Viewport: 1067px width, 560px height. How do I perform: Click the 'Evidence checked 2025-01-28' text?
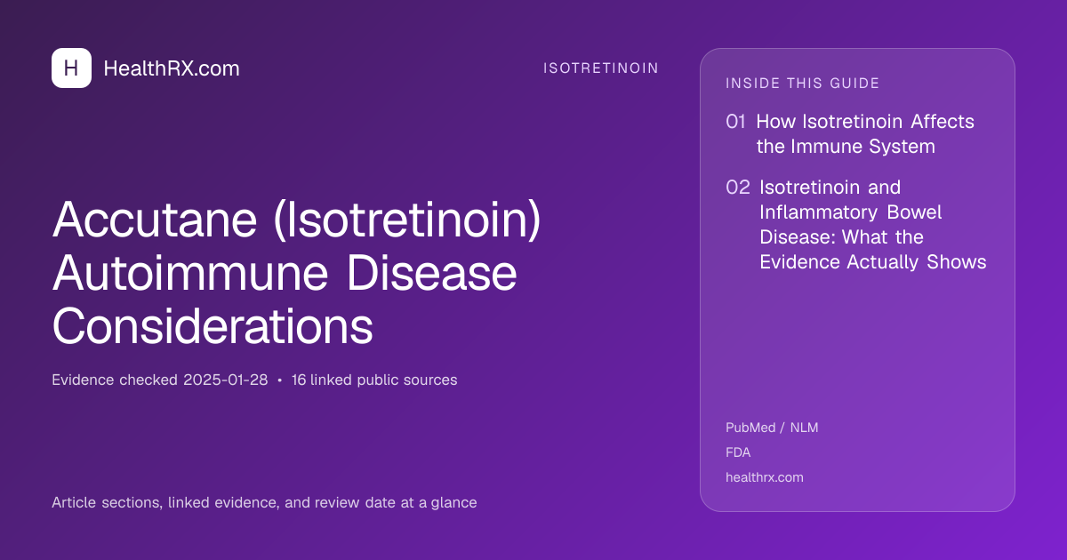[x=160, y=380]
